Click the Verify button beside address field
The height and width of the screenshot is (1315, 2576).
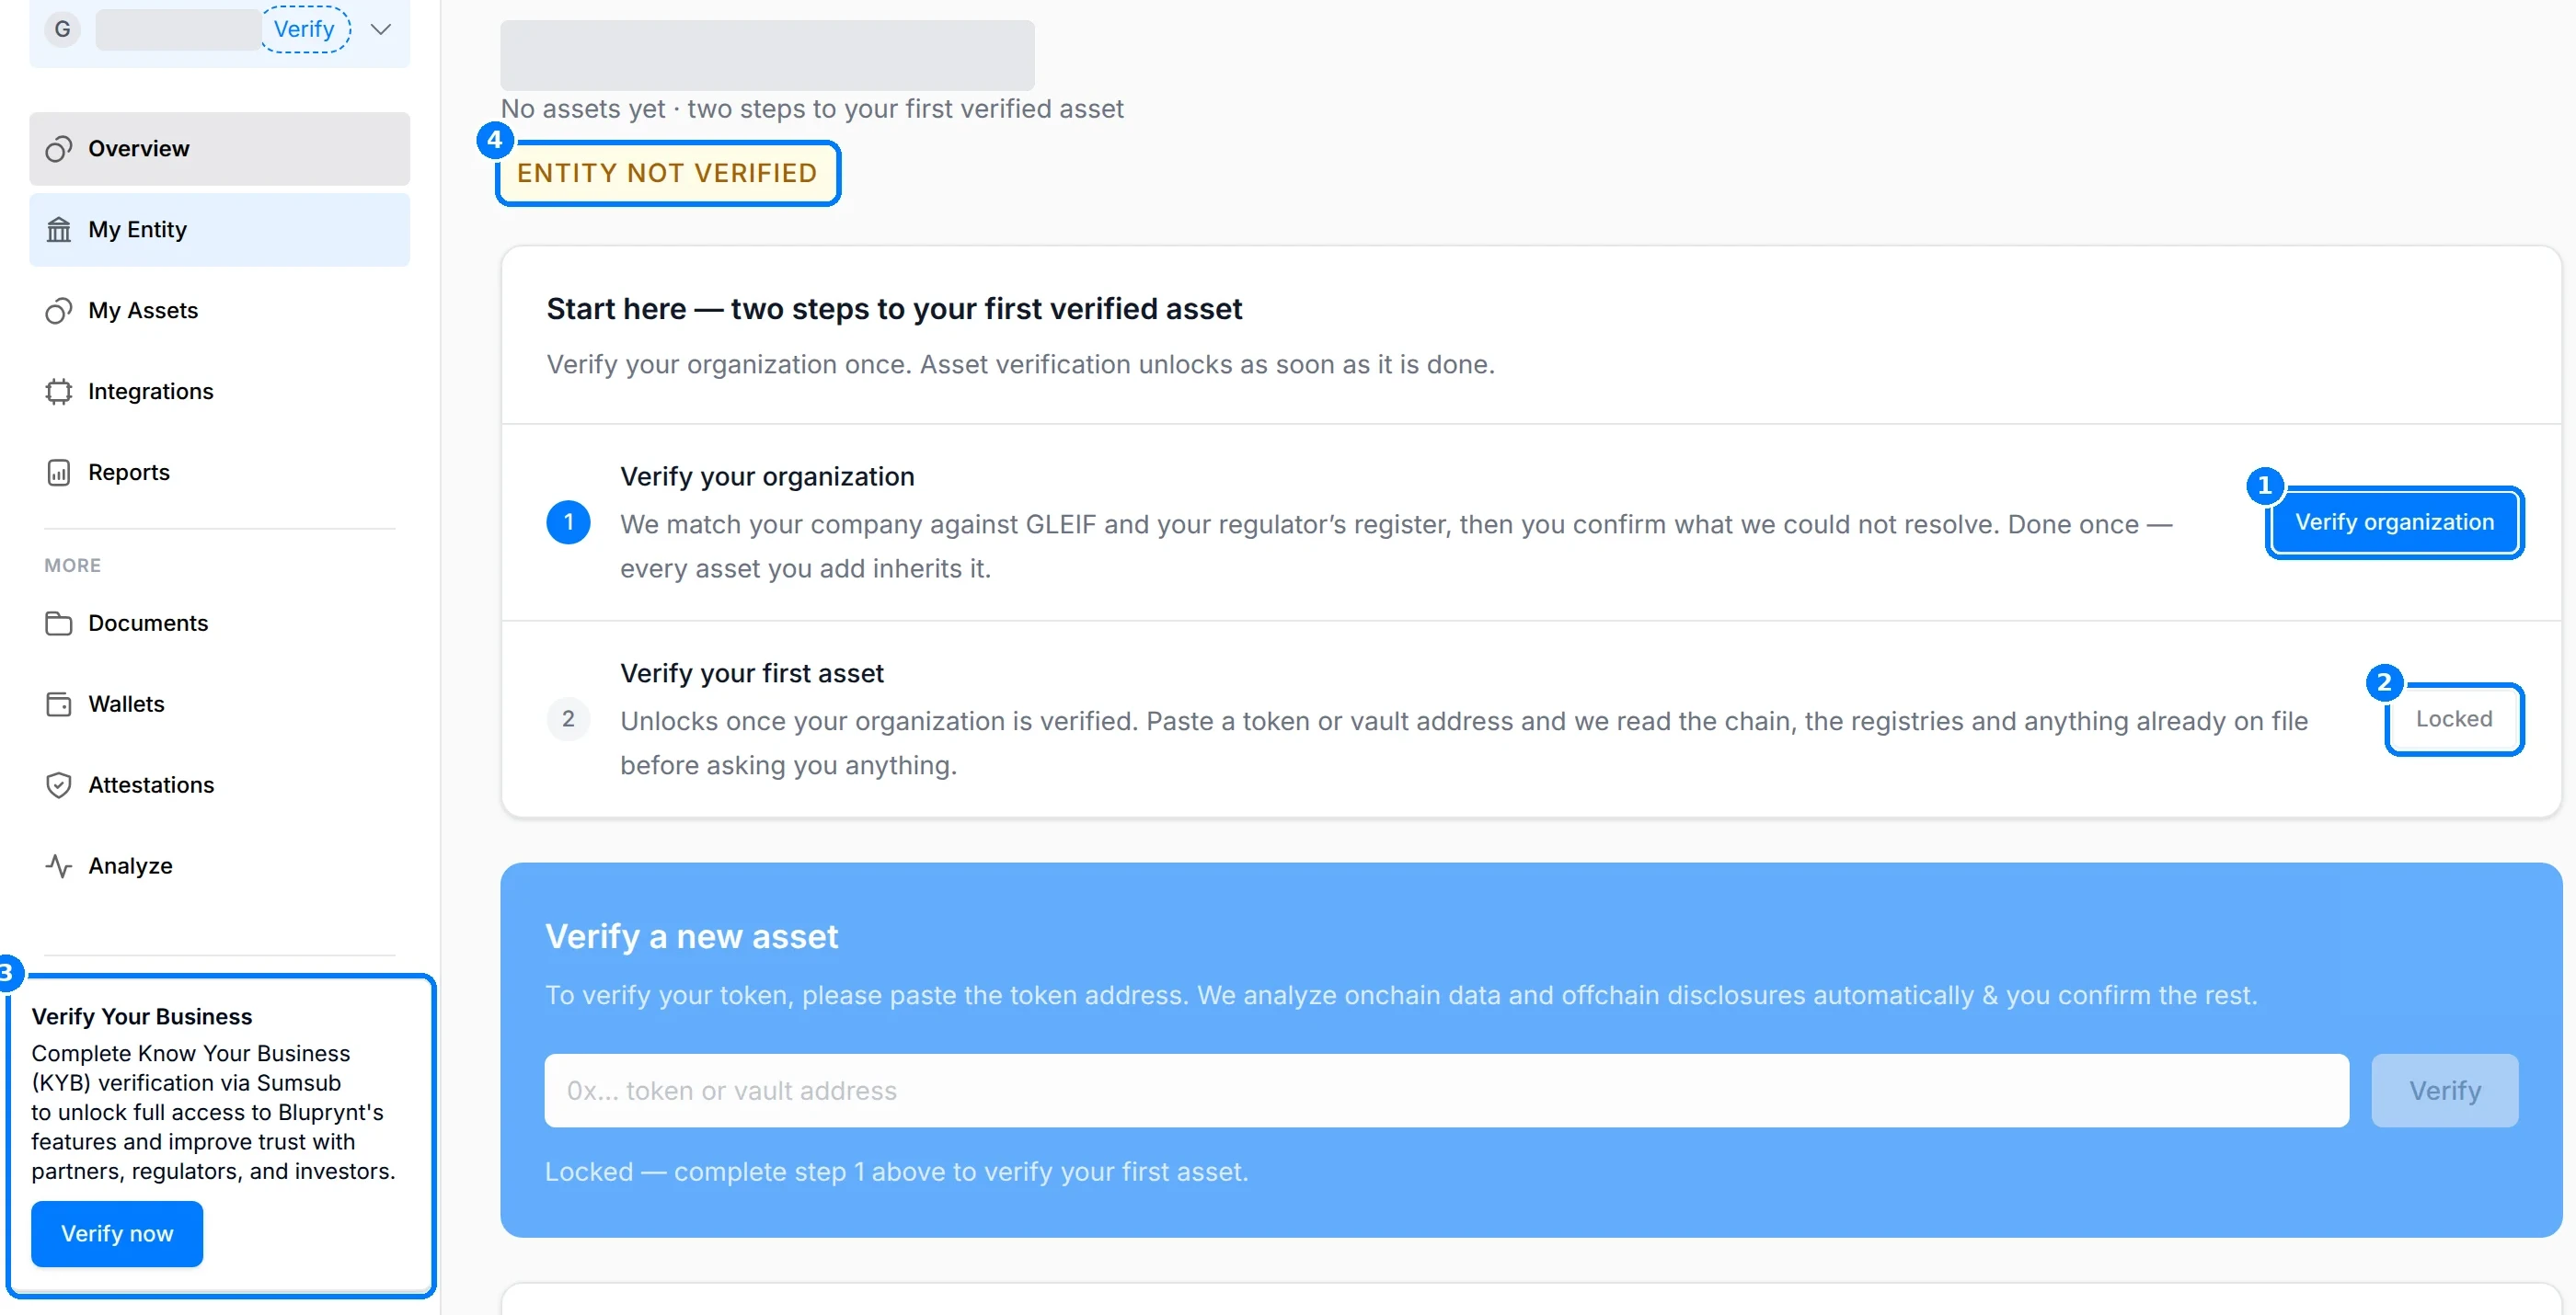[2444, 1092]
